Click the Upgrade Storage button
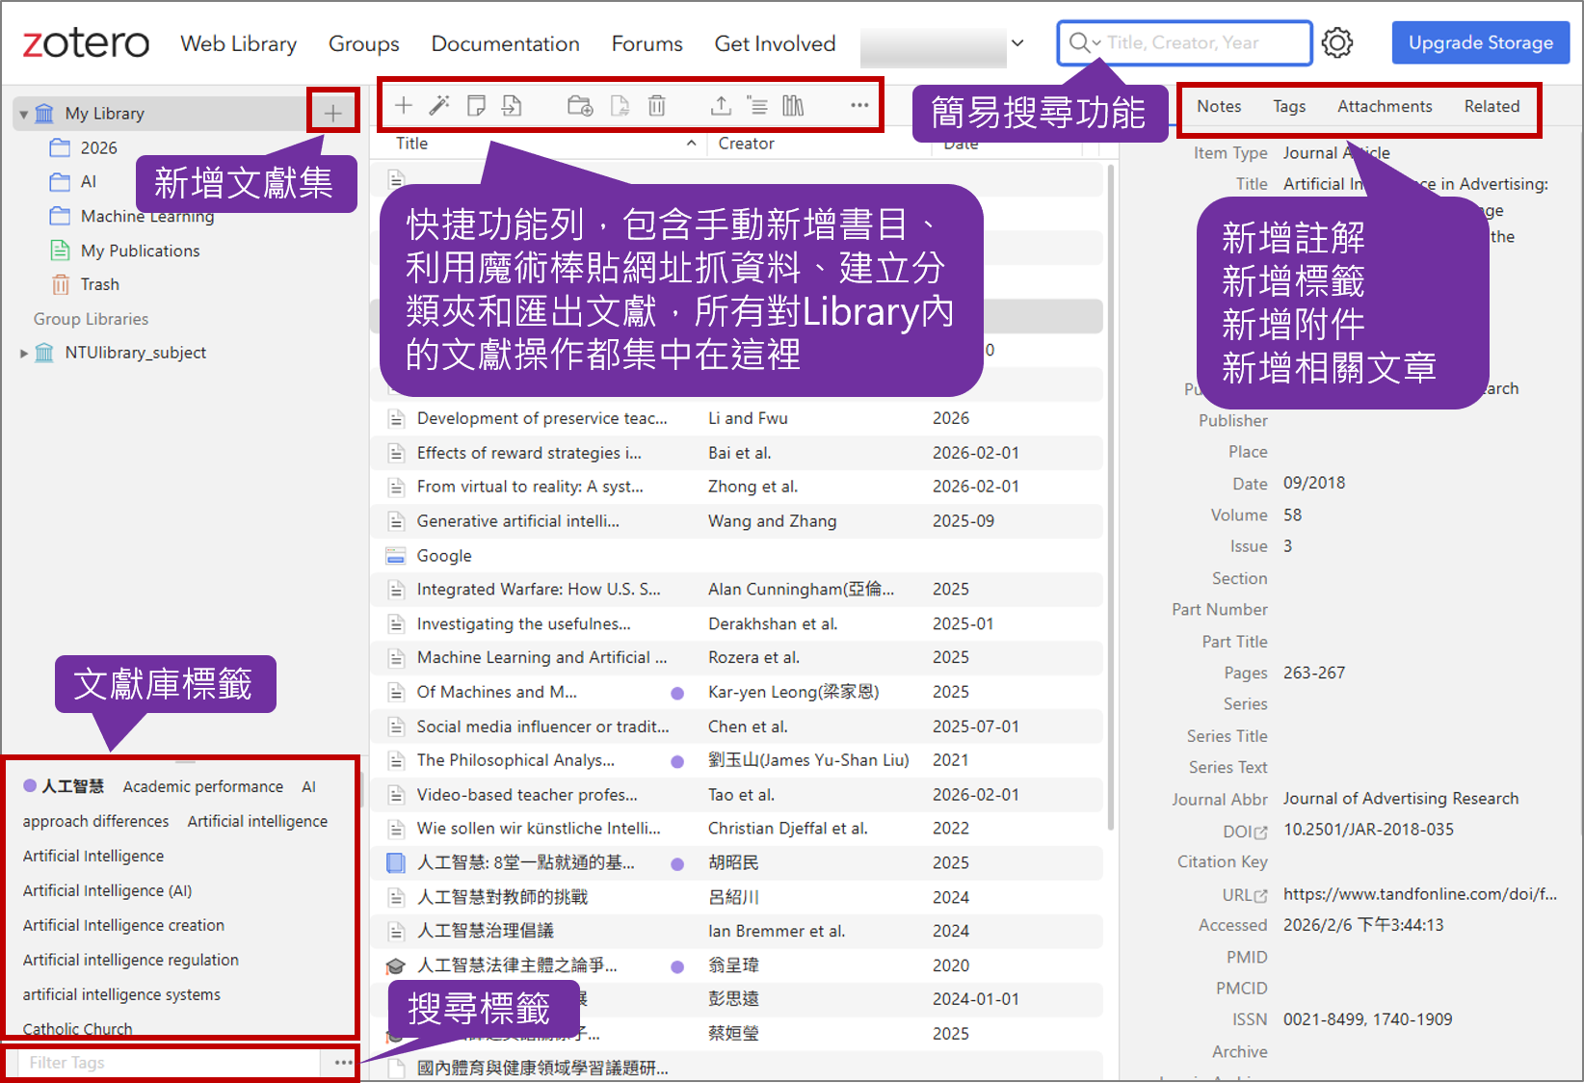 [1480, 43]
